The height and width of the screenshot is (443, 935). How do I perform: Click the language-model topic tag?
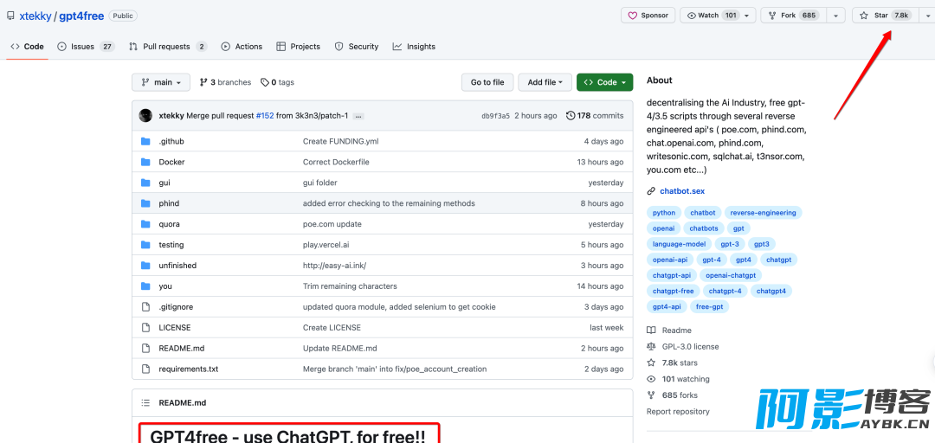pyautogui.click(x=679, y=244)
